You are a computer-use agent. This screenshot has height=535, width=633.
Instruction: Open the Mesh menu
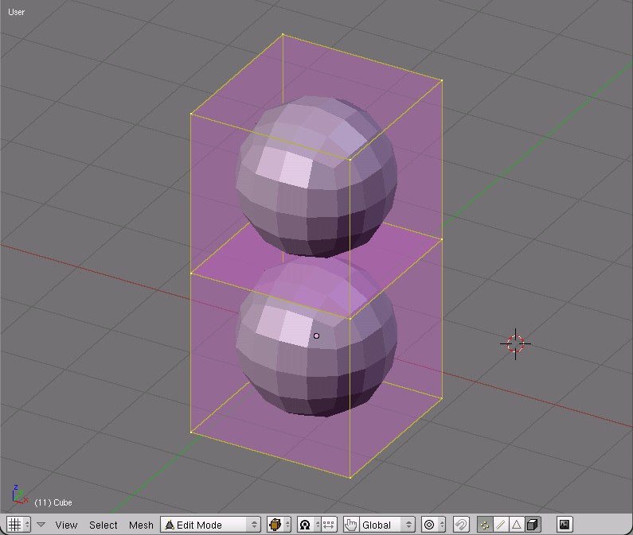pyautogui.click(x=141, y=525)
